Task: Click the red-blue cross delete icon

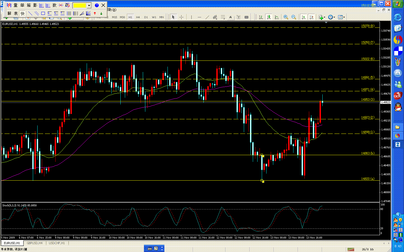Action: [x=61, y=5]
